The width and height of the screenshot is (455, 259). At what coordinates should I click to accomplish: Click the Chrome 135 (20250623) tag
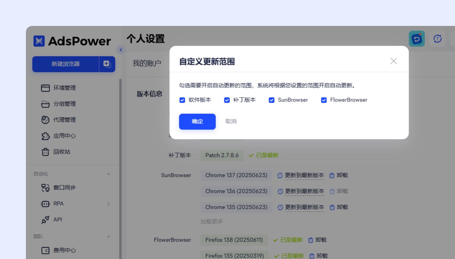tap(236, 207)
